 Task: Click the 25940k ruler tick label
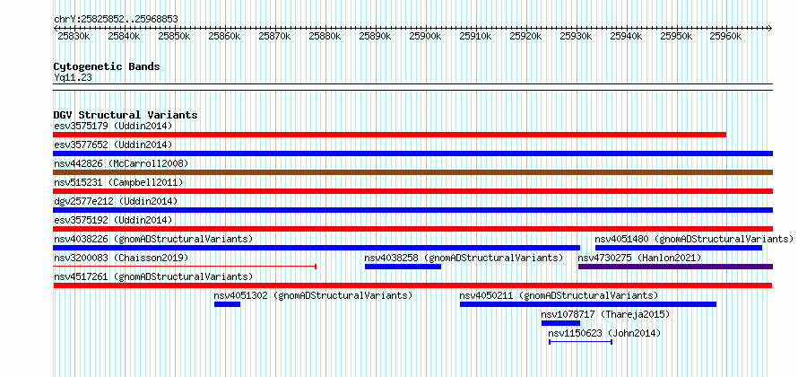[626, 36]
